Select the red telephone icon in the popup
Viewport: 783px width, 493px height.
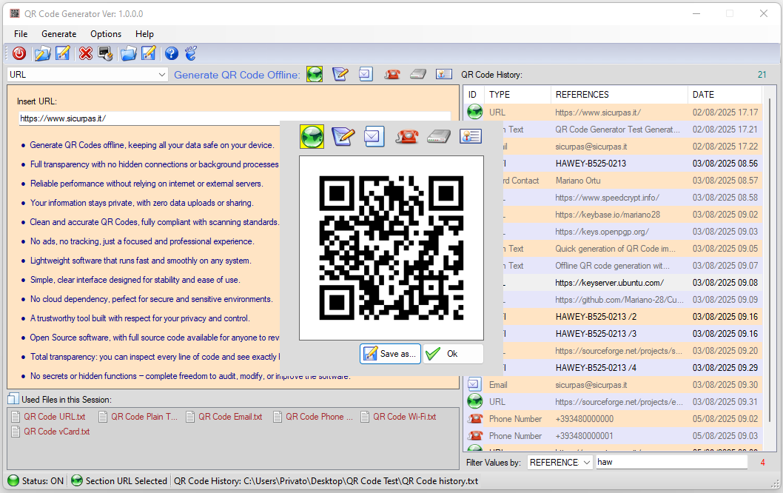tap(406, 136)
